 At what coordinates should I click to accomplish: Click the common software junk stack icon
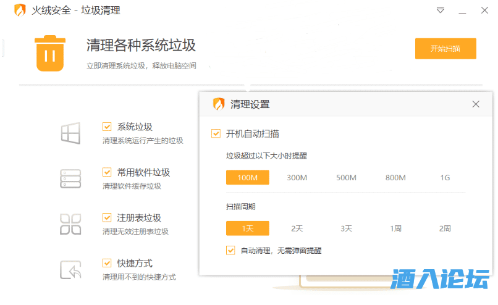click(x=70, y=178)
